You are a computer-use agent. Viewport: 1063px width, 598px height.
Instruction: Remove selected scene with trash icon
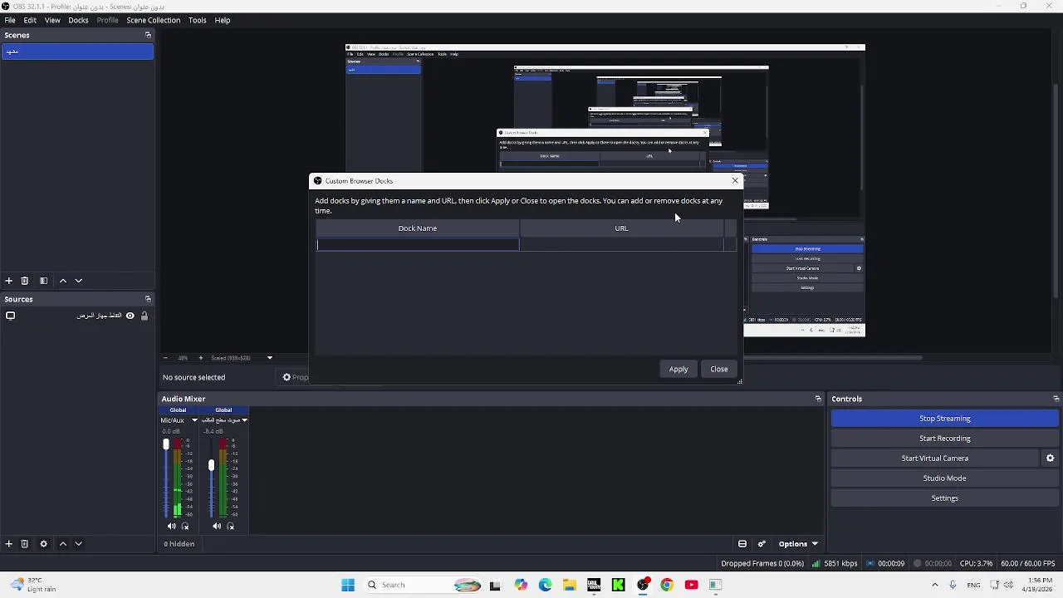[x=25, y=281]
